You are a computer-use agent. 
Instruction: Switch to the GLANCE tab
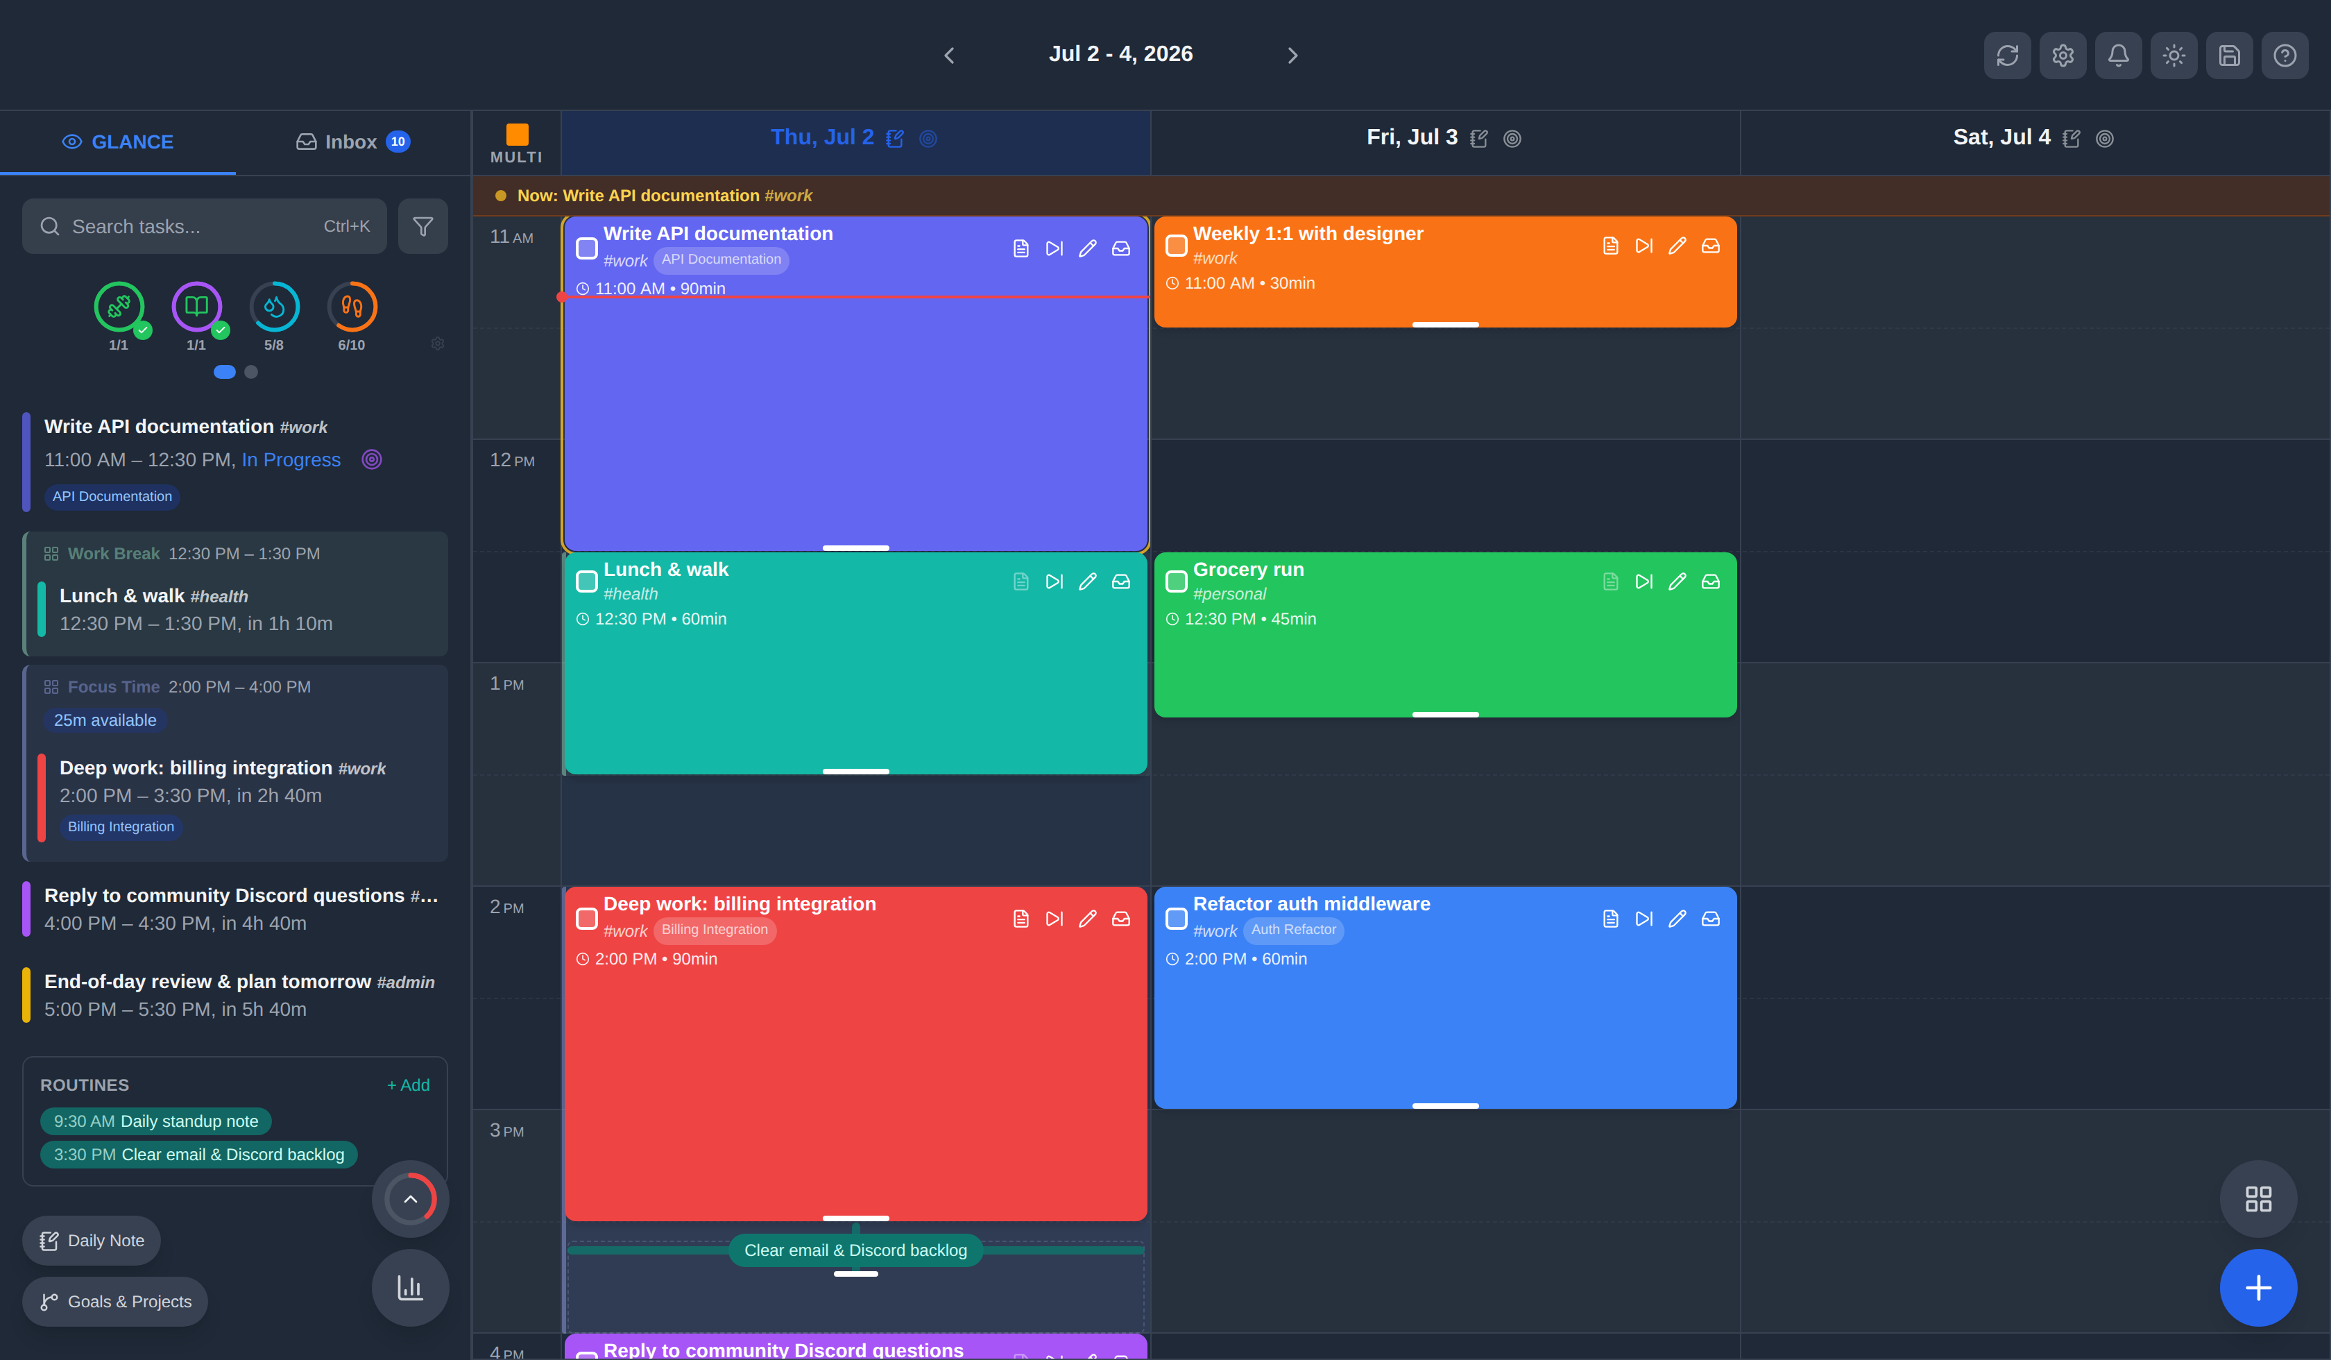pos(117,142)
